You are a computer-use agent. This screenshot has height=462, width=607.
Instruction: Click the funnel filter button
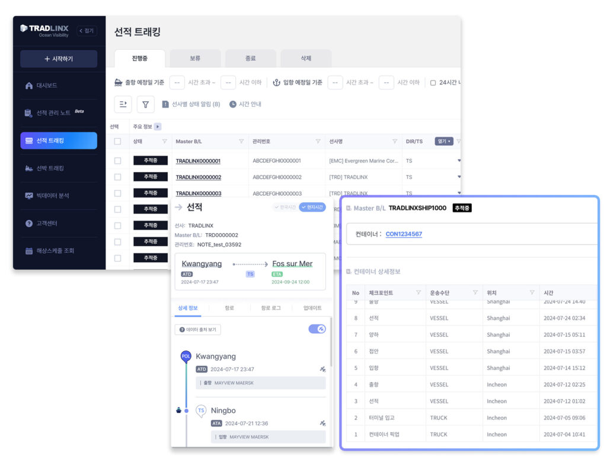click(x=146, y=104)
